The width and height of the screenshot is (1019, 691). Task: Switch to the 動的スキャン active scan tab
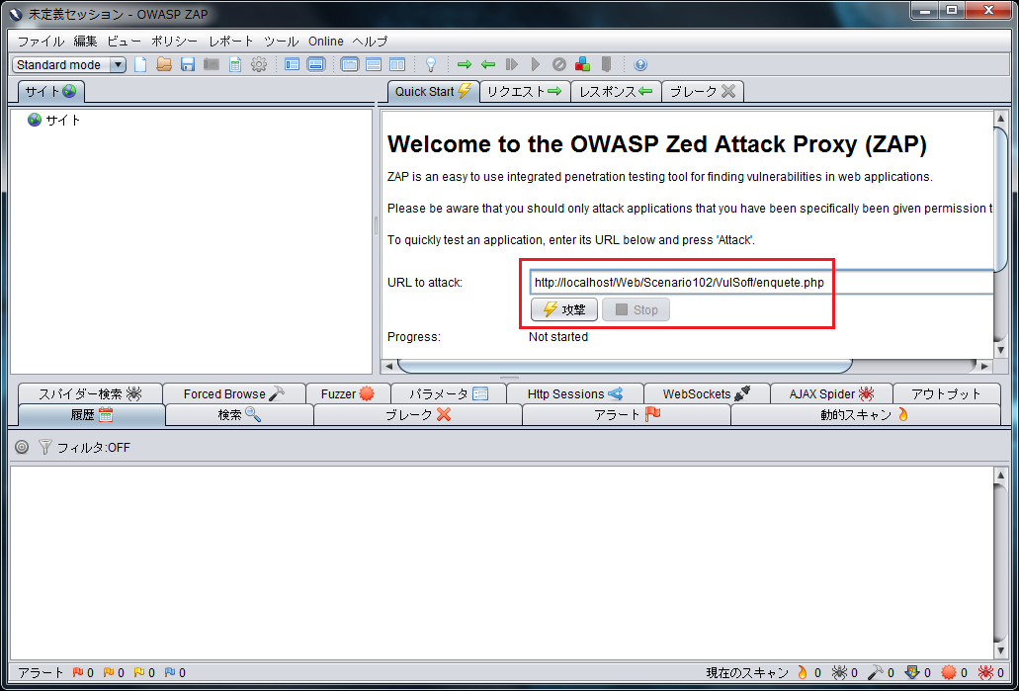865,415
